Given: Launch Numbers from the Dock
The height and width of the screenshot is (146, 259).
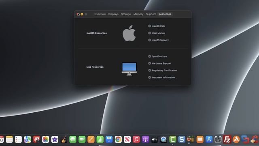Looking at the screenshot, I should pos(100,140).
